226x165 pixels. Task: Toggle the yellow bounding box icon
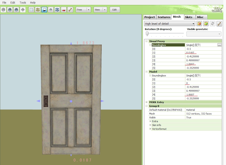(x=38, y=10)
